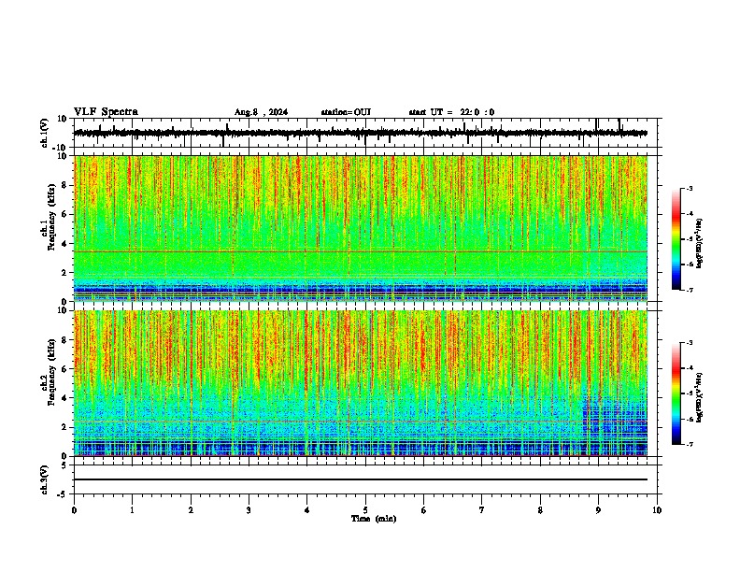Viewport: 740px width, 572px height.
Task: Select the ch.2 color bar log(PSD) label
Action: click(x=699, y=398)
